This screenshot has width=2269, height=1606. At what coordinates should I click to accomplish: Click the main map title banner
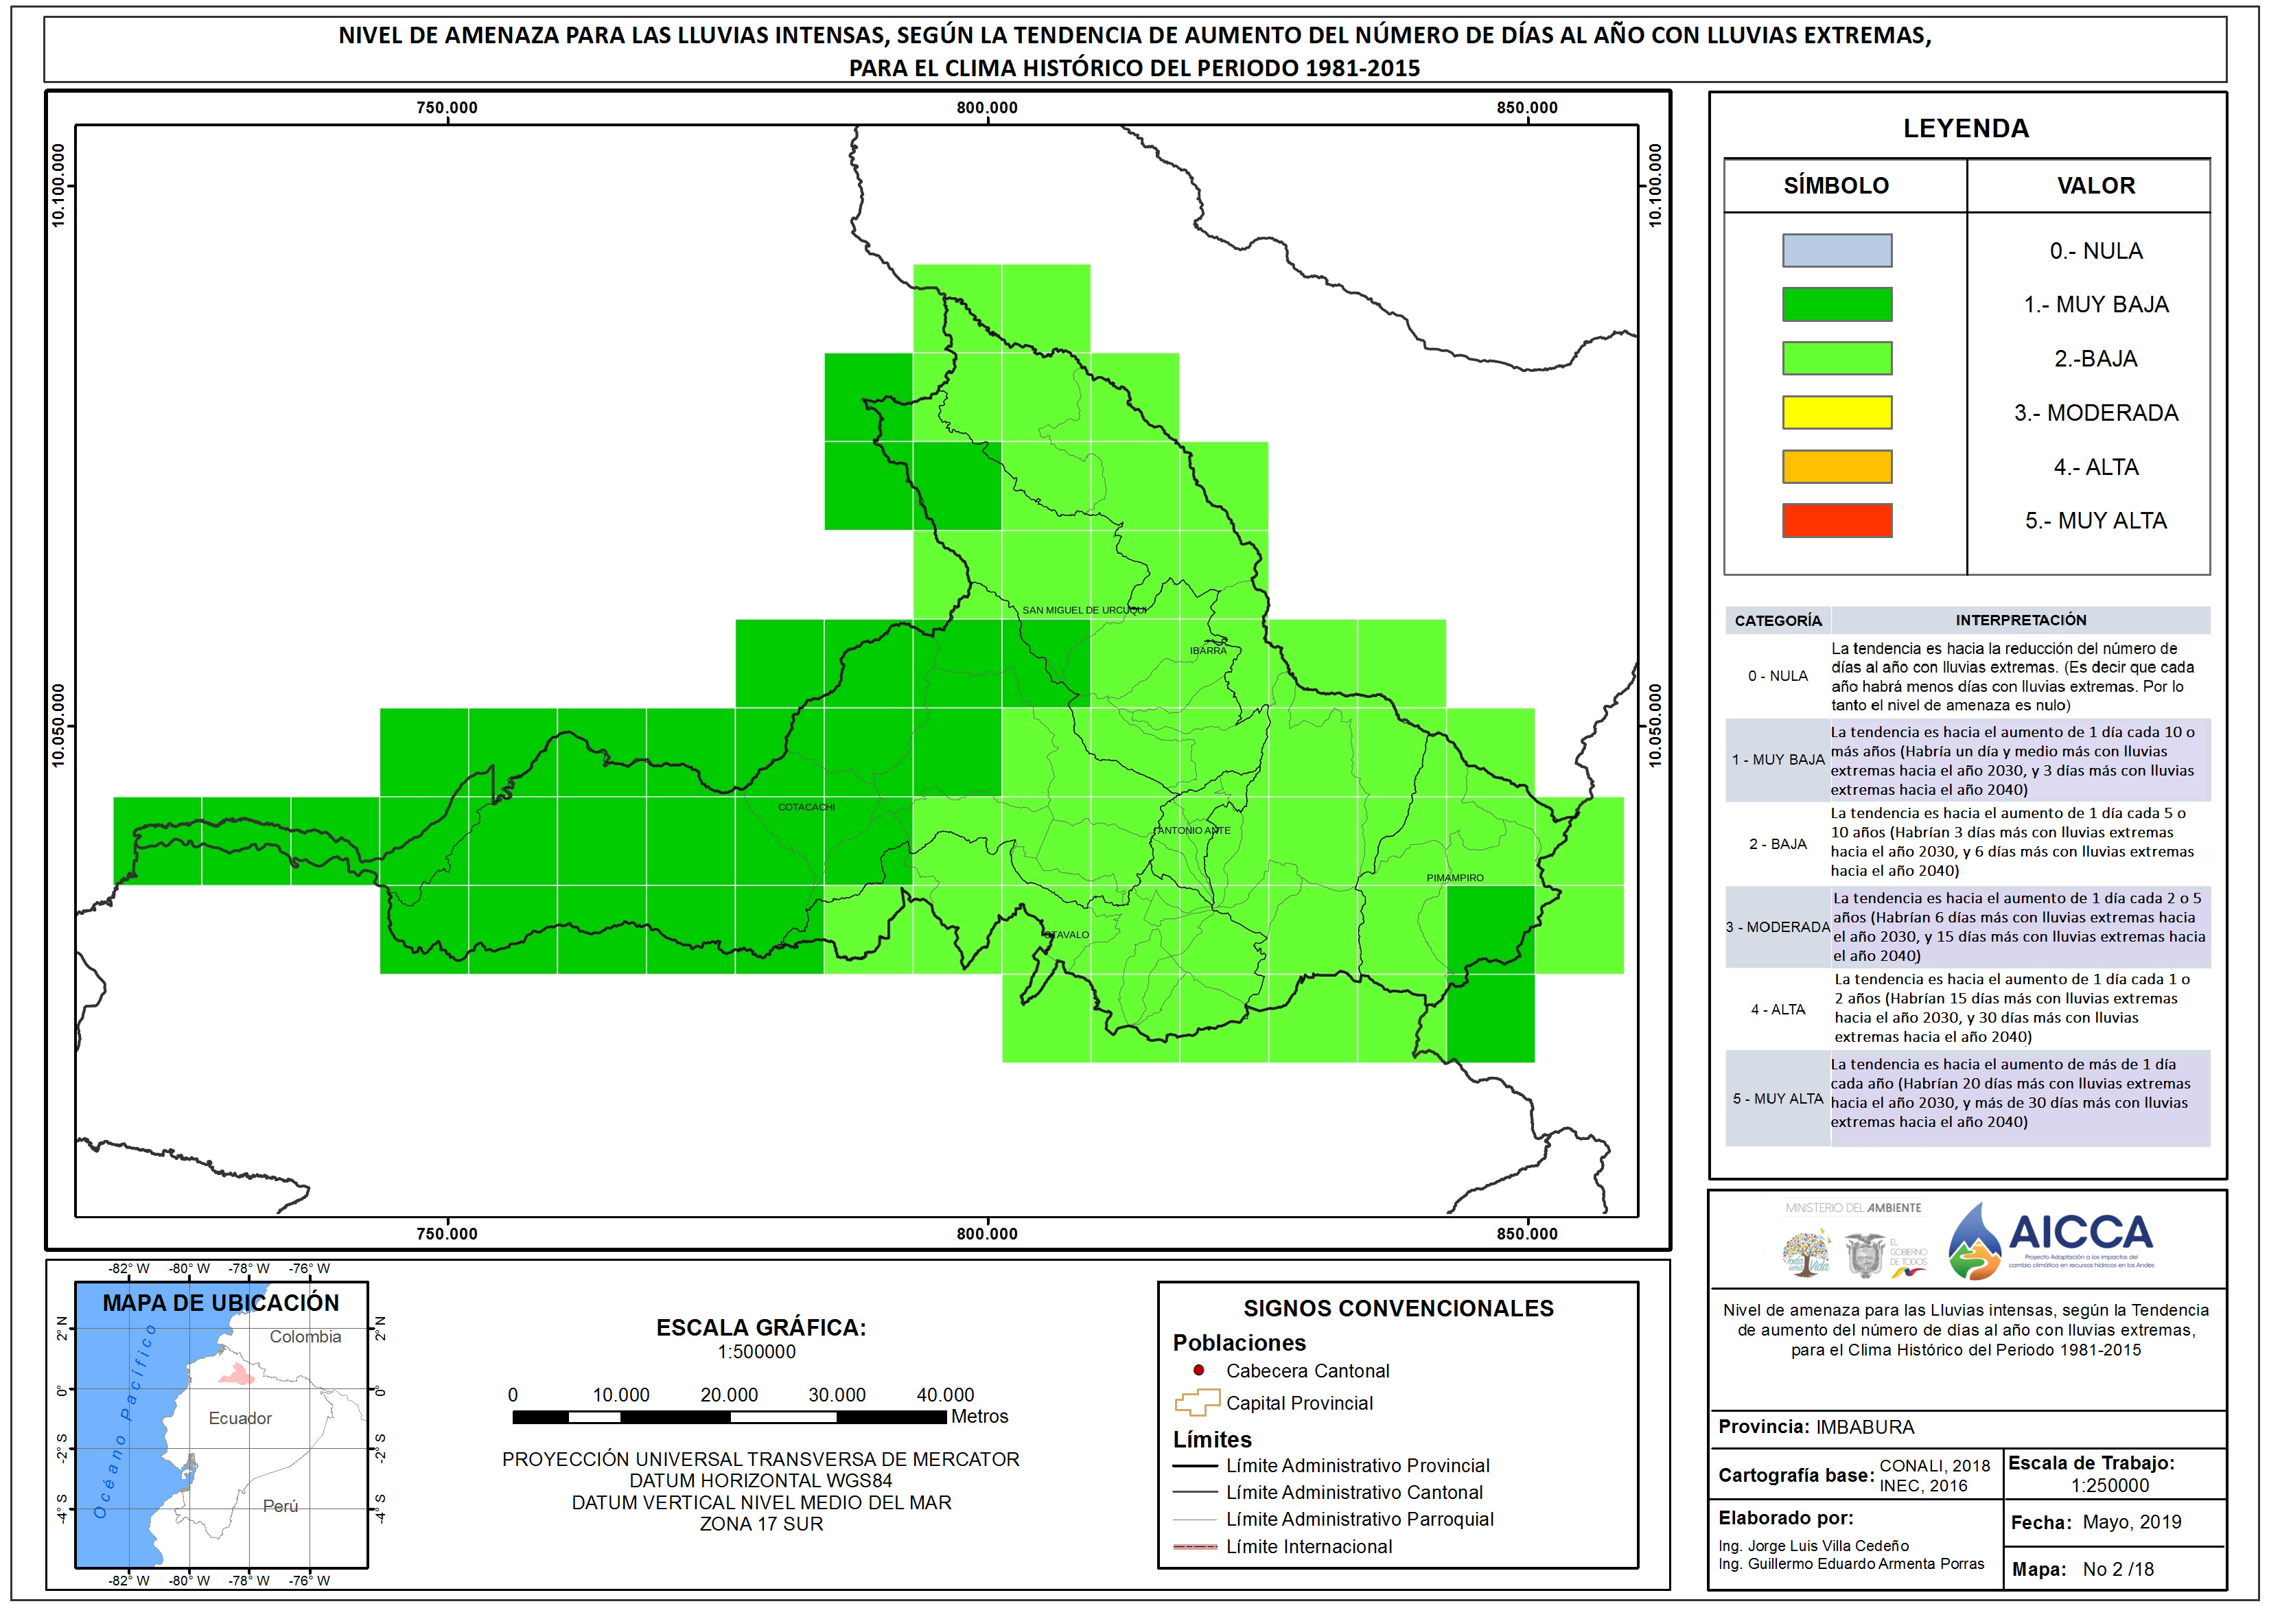(1134, 50)
